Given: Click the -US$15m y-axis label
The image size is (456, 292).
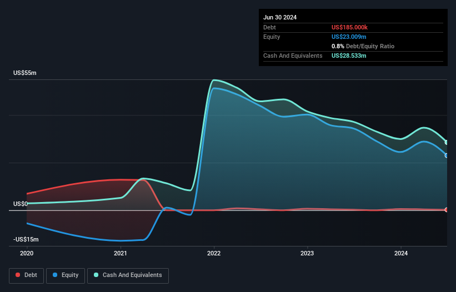Looking at the screenshot, I should pos(26,239).
